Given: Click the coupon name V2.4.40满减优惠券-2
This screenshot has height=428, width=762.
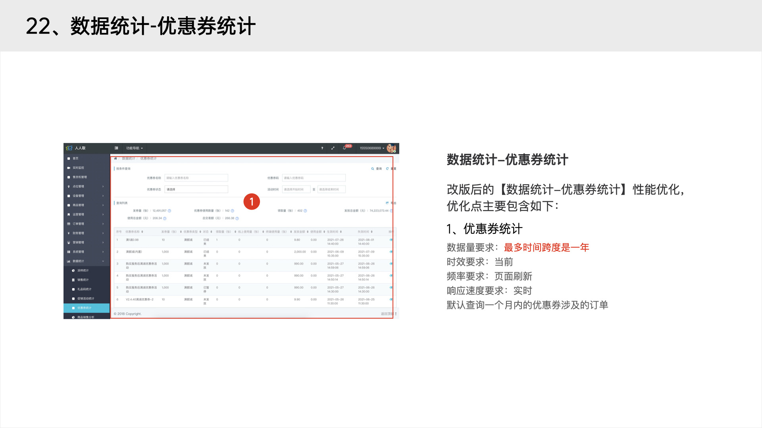Looking at the screenshot, I should pos(139,300).
